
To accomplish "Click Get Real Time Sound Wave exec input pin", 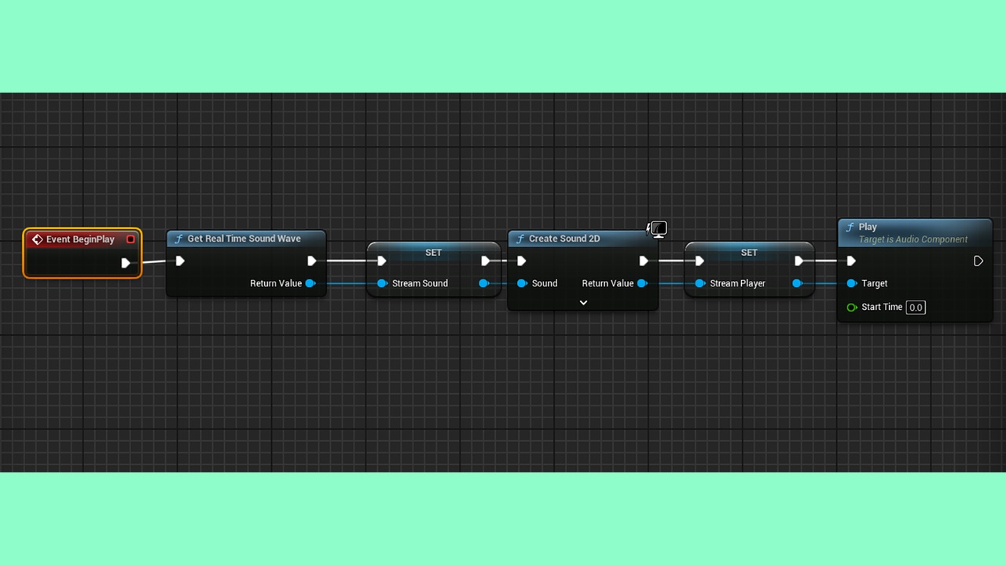I will [x=180, y=261].
